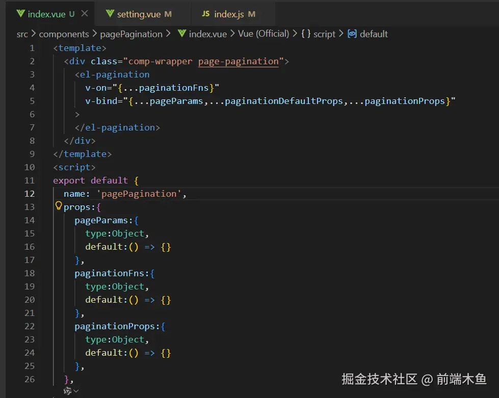Click the Vue logo icon on index.vue tab
Screen dimensions: 499x398
(x=21, y=14)
